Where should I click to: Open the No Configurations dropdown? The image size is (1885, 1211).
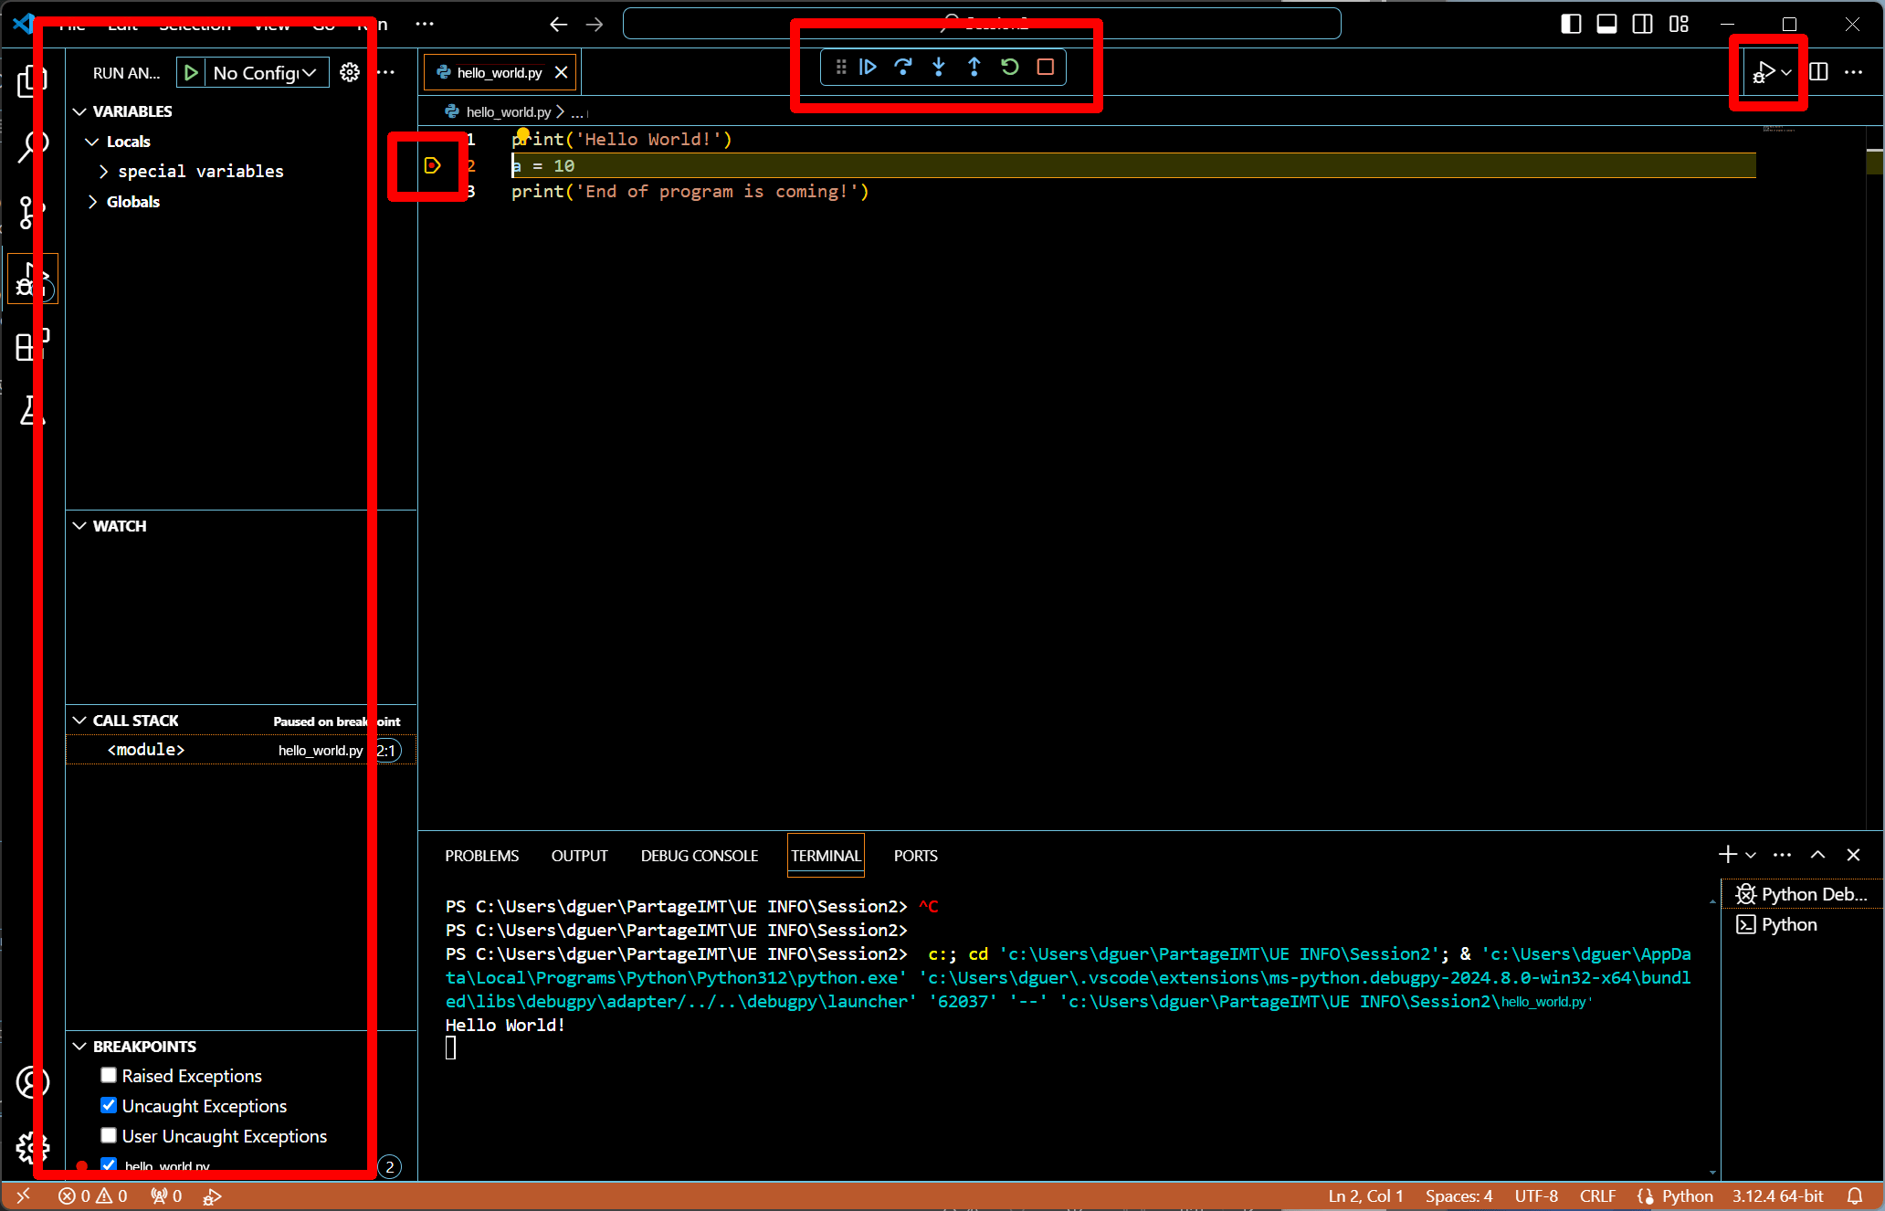tap(264, 72)
